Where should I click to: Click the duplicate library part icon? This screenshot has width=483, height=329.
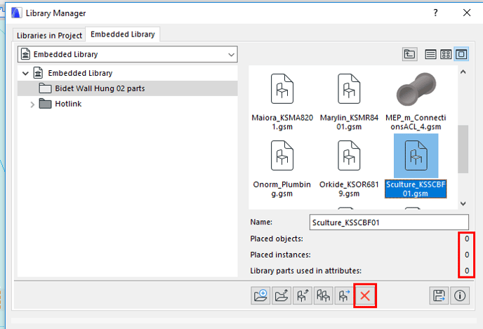click(324, 296)
